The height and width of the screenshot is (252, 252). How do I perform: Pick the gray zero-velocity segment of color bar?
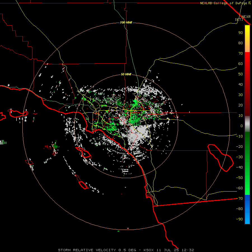click(247, 124)
